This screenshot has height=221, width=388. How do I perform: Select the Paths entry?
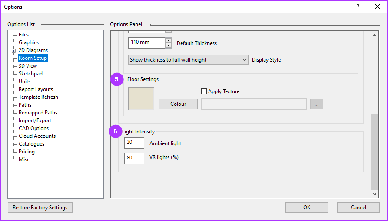click(25, 105)
